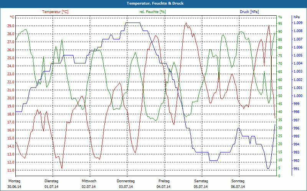Click the chart title 'Temperatur, Feuchte & Druck'

click(155, 3)
